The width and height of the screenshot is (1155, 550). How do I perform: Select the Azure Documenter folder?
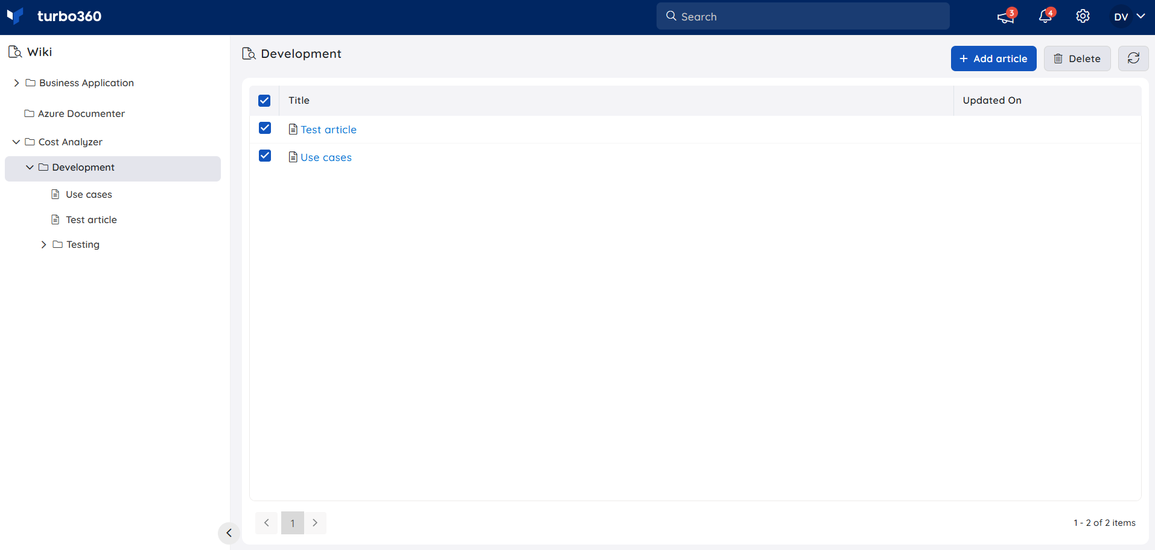pos(81,113)
